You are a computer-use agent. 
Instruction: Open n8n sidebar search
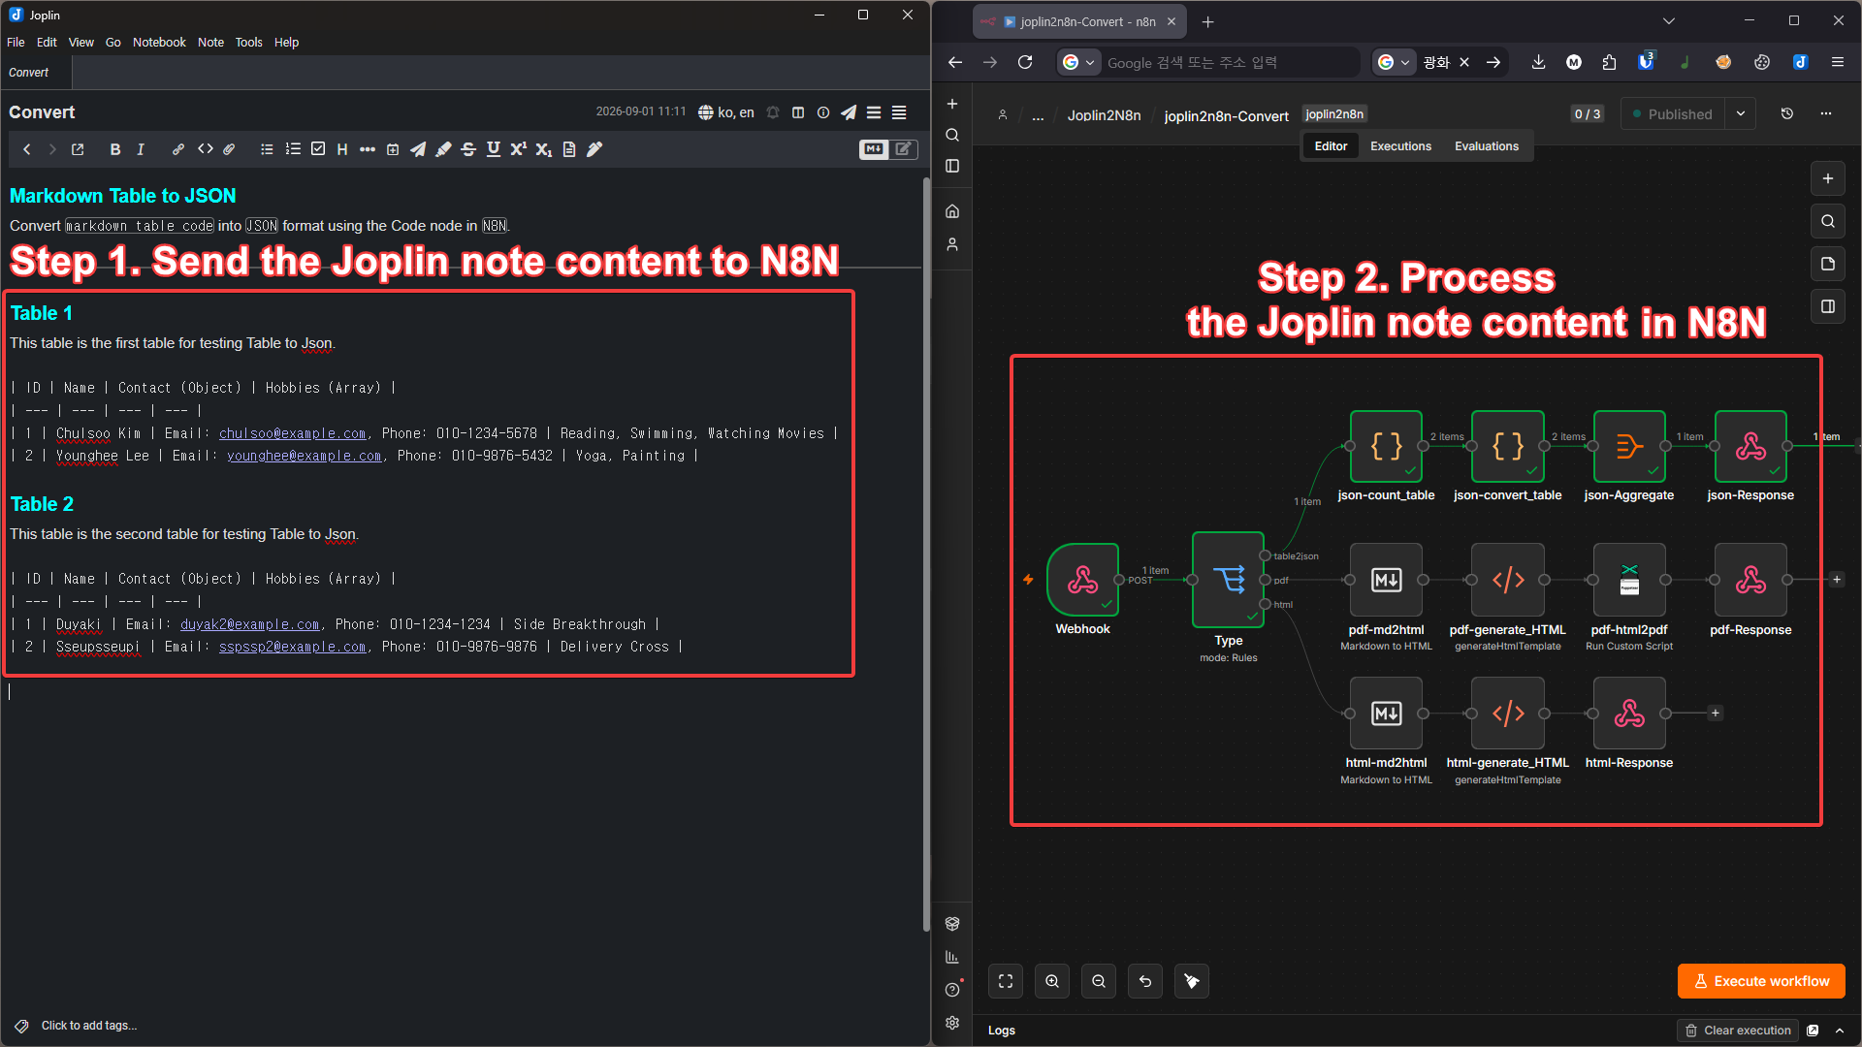(952, 135)
